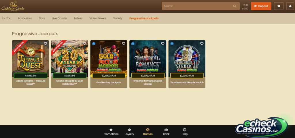The width and height of the screenshot is (295, 138).
Task: Launch the Thunderstruck II Maple Moolah thumbnail
Action: pos(187,59)
